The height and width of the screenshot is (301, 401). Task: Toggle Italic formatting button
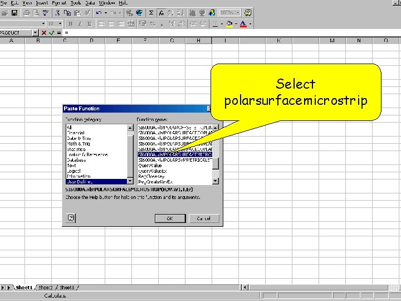point(80,24)
